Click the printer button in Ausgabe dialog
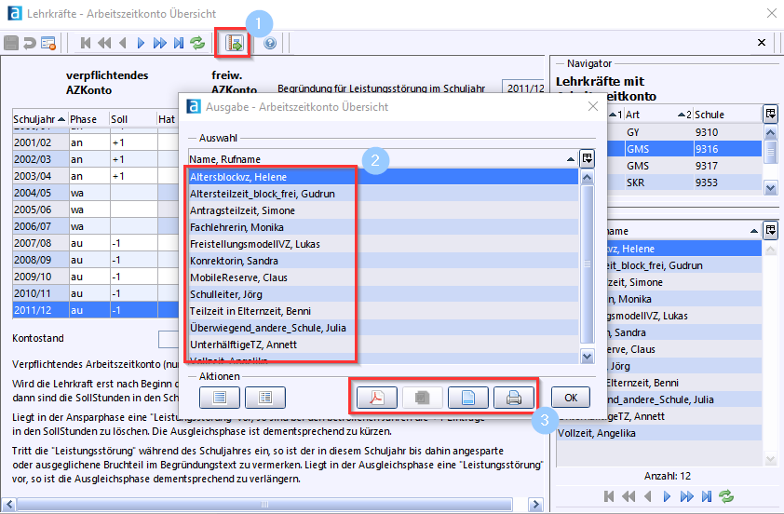 click(513, 398)
